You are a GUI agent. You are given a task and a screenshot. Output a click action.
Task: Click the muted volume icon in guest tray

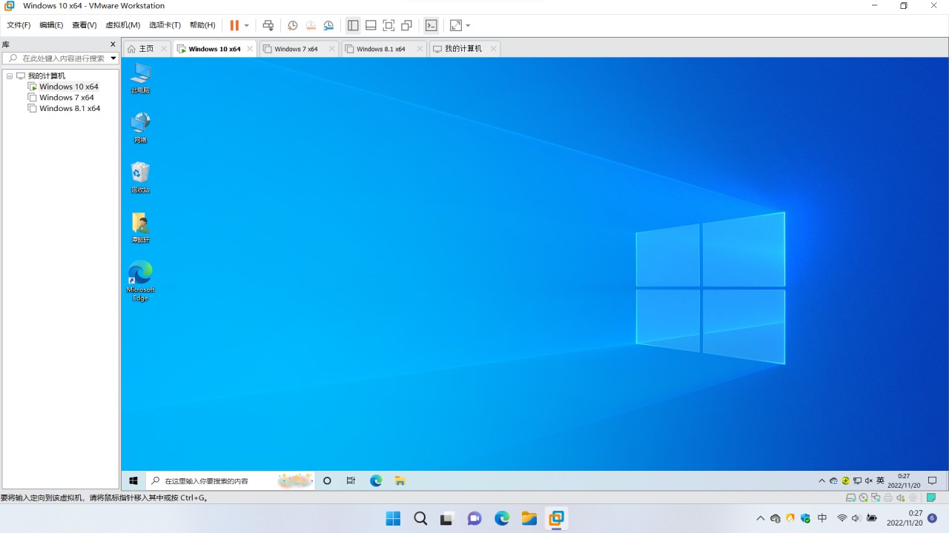pyautogui.click(x=869, y=480)
